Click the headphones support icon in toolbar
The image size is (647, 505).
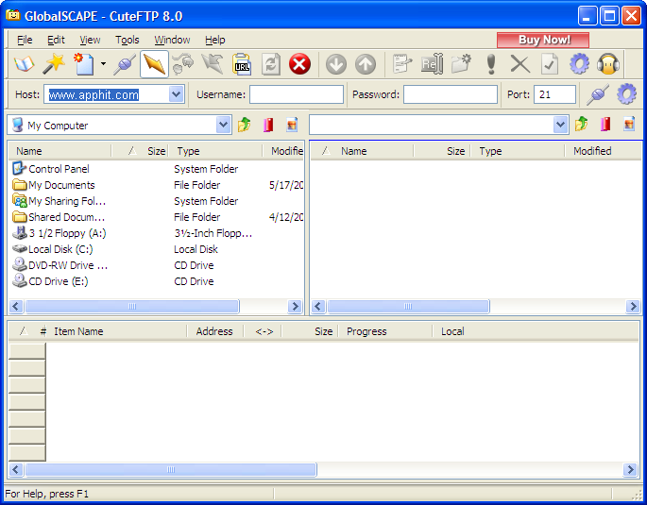point(607,64)
